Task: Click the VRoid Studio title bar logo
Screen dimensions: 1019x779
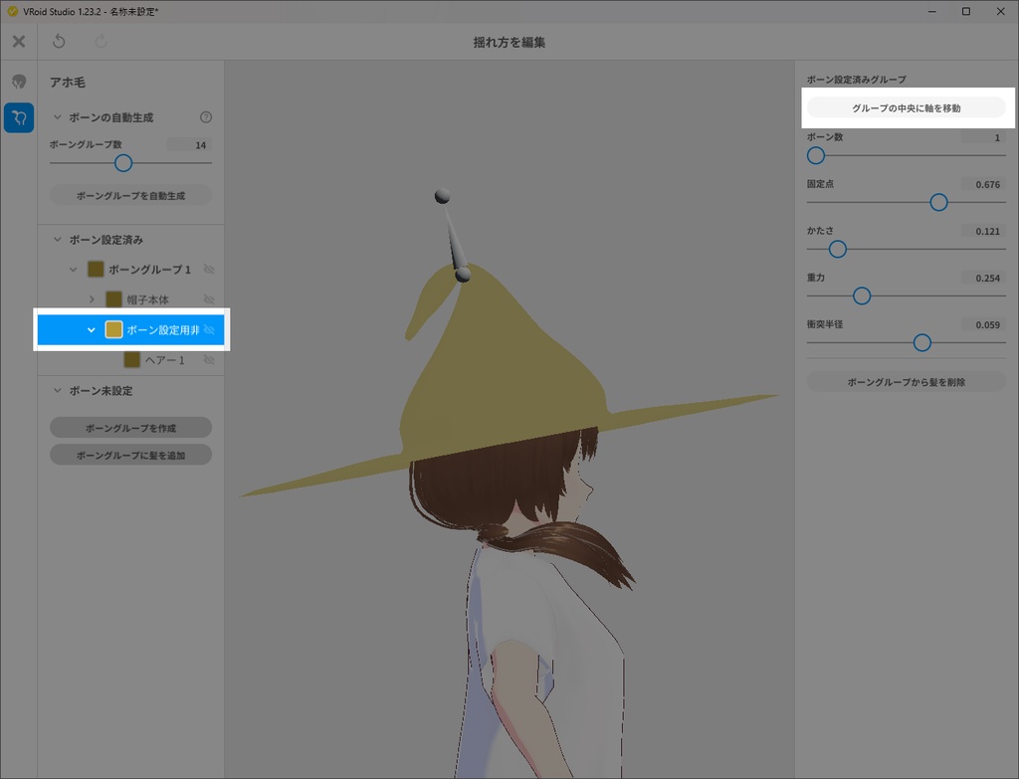Action: point(12,11)
